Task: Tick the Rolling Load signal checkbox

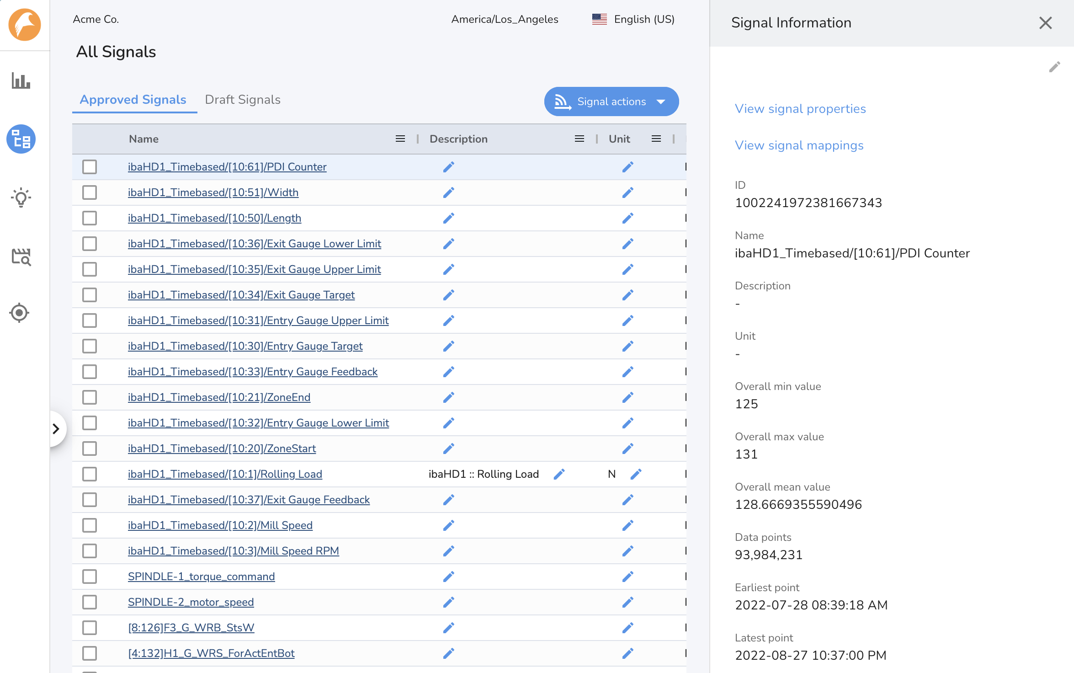Action: tap(90, 474)
